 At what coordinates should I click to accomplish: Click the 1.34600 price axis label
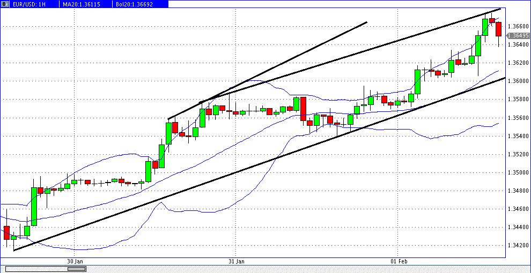pyautogui.click(x=519, y=209)
